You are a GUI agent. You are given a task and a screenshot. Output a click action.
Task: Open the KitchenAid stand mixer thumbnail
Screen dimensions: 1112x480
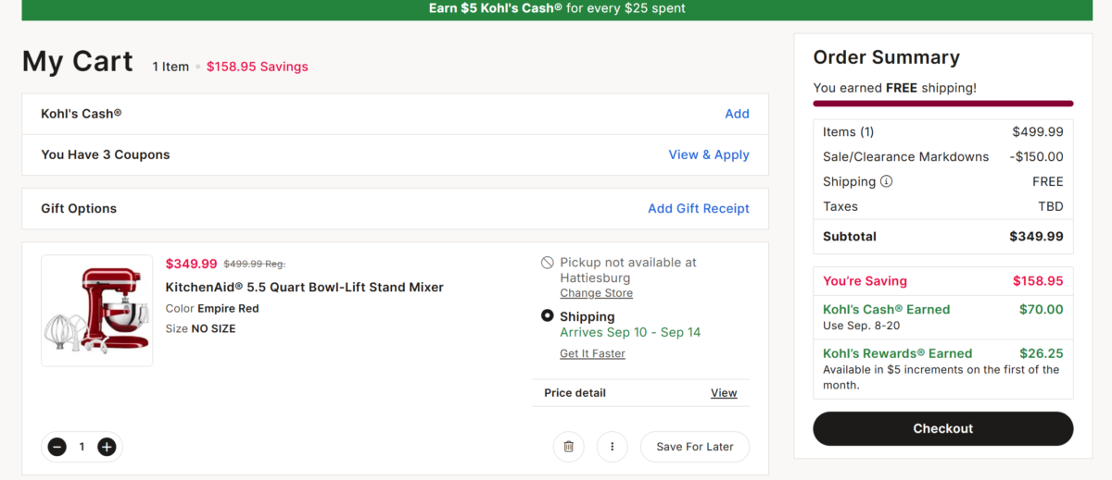tap(97, 311)
